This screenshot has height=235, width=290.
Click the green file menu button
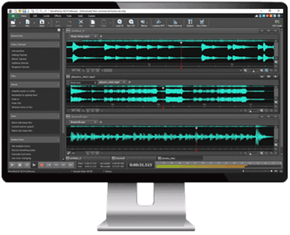[13, 16]
